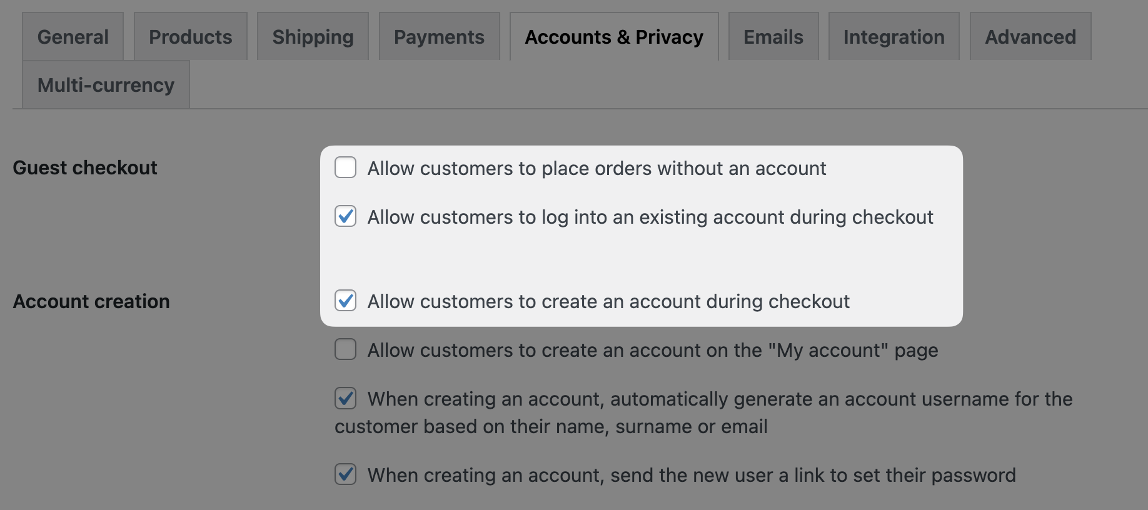Untick the automatically generate username checkbox
The width and height of the screenshot is (1148, 510).
click(x=346, y=398)
